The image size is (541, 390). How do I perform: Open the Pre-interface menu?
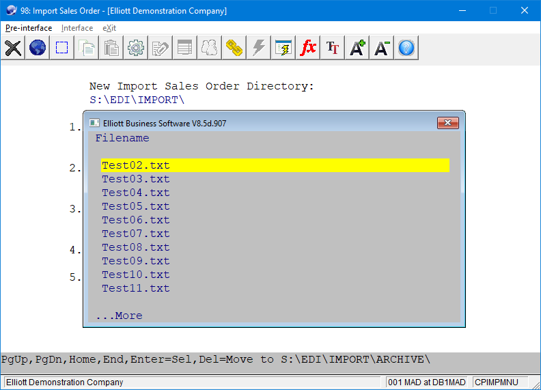[29, 28]
